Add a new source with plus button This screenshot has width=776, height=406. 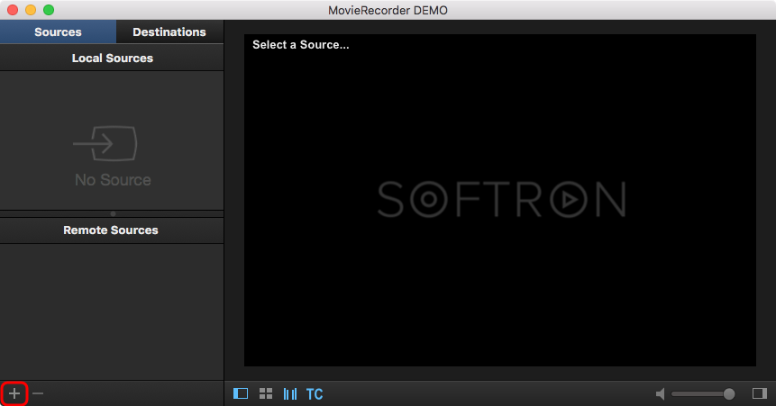click(x=14, y=393)
